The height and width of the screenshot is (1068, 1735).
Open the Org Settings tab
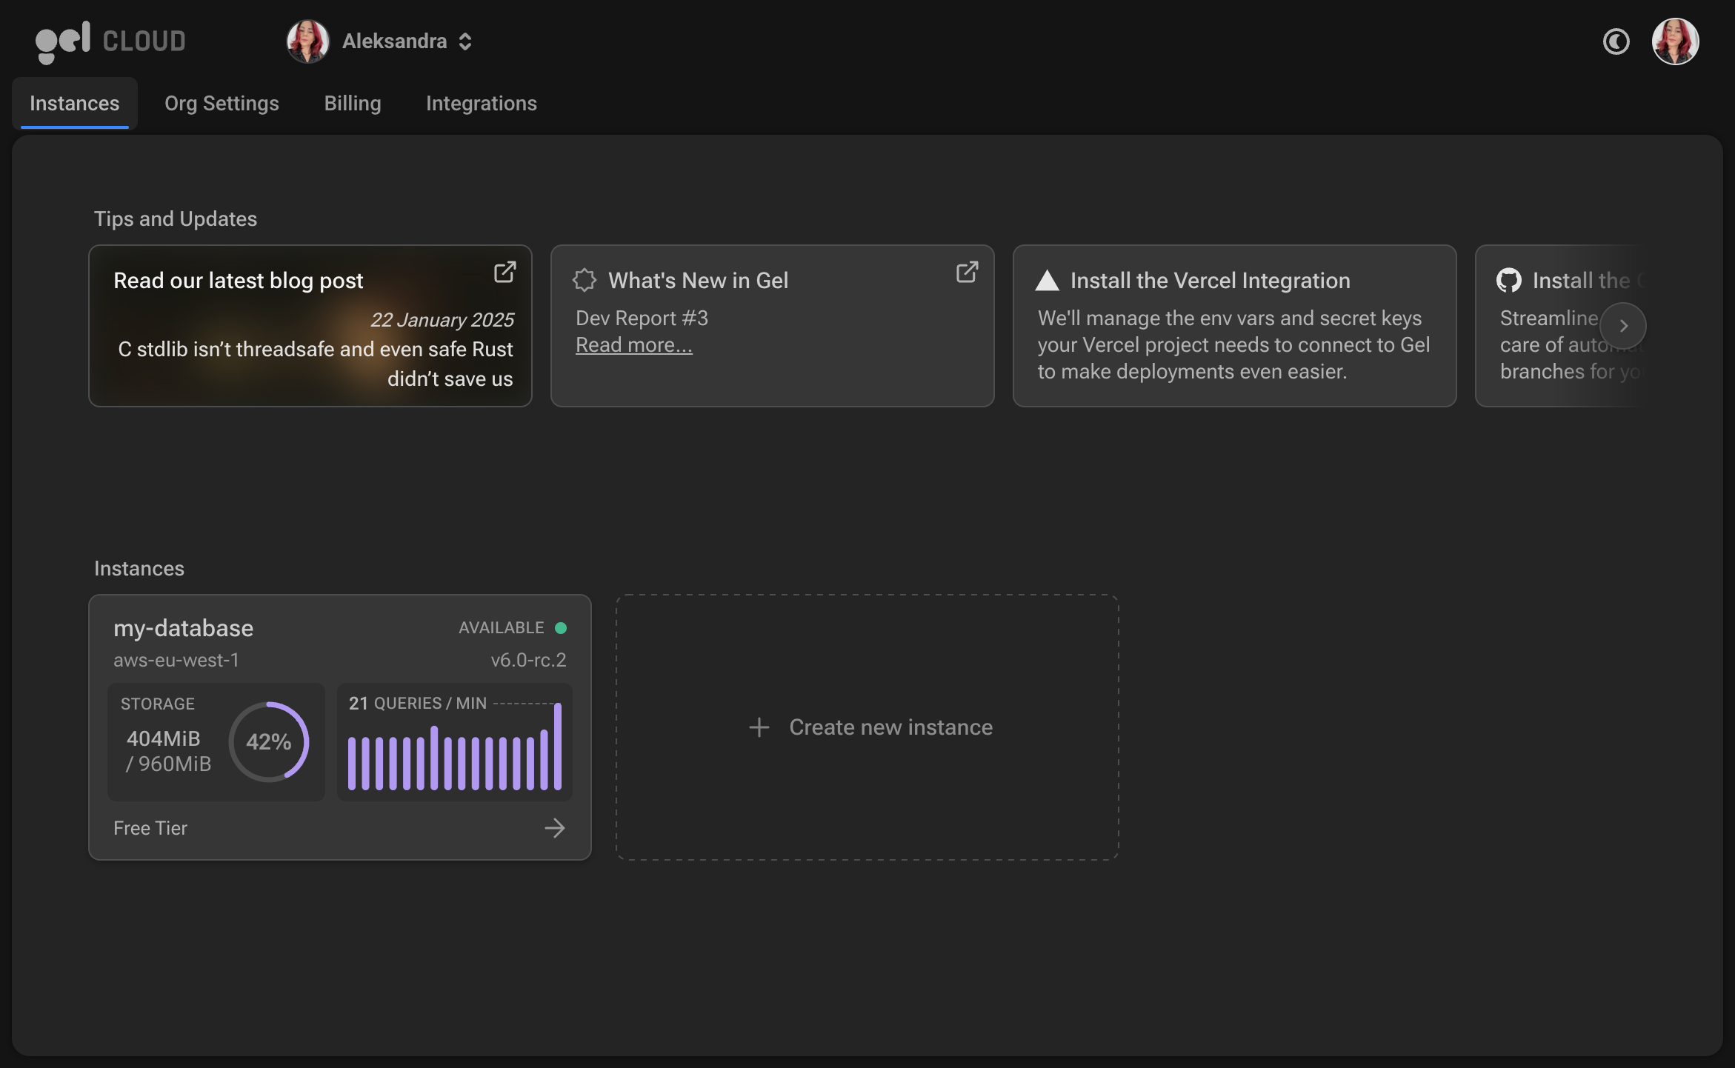[222, 104]
